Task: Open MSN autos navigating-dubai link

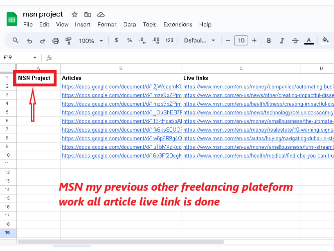Action: click(259, 139)
